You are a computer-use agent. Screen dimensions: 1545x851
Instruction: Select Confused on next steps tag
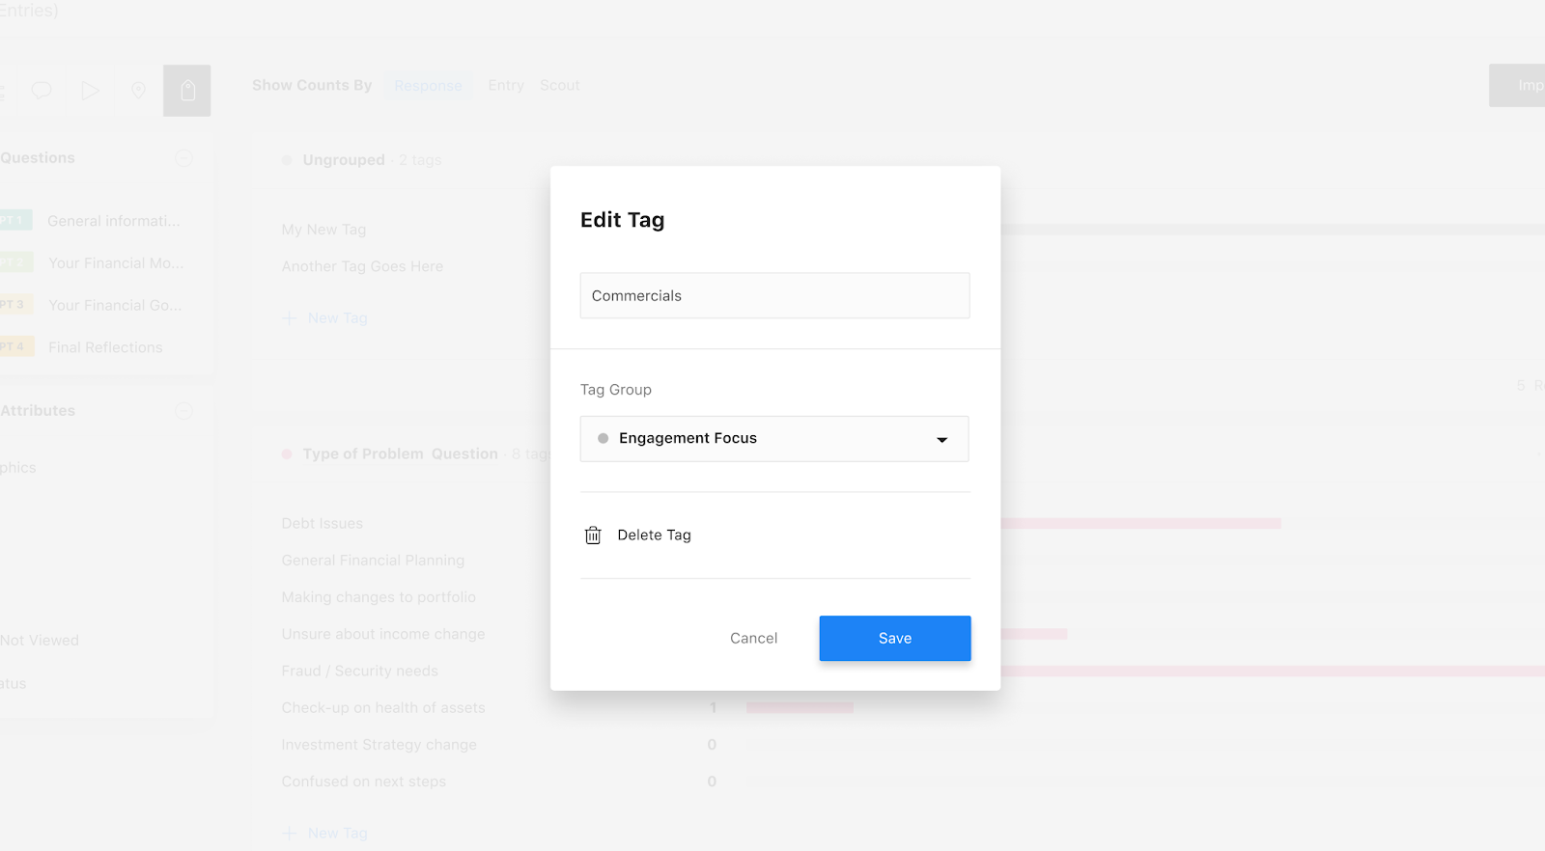click(x=363, y=782)
